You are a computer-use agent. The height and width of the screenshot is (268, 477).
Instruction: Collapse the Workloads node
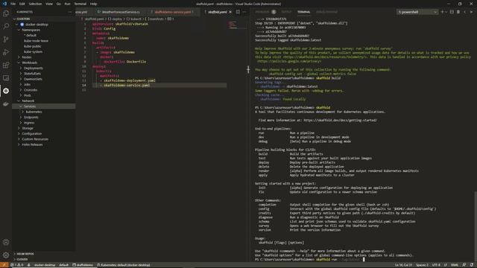pyautogui.click(x=19, y=63)
